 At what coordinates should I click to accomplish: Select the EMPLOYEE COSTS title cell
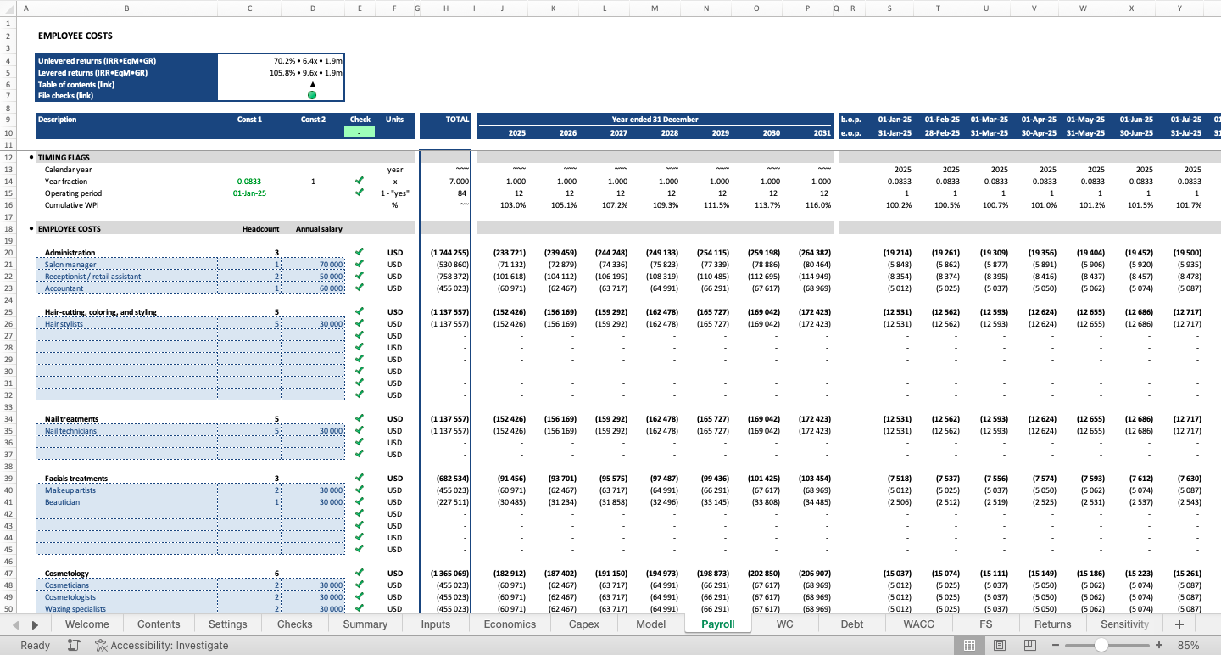coord(75,36)
